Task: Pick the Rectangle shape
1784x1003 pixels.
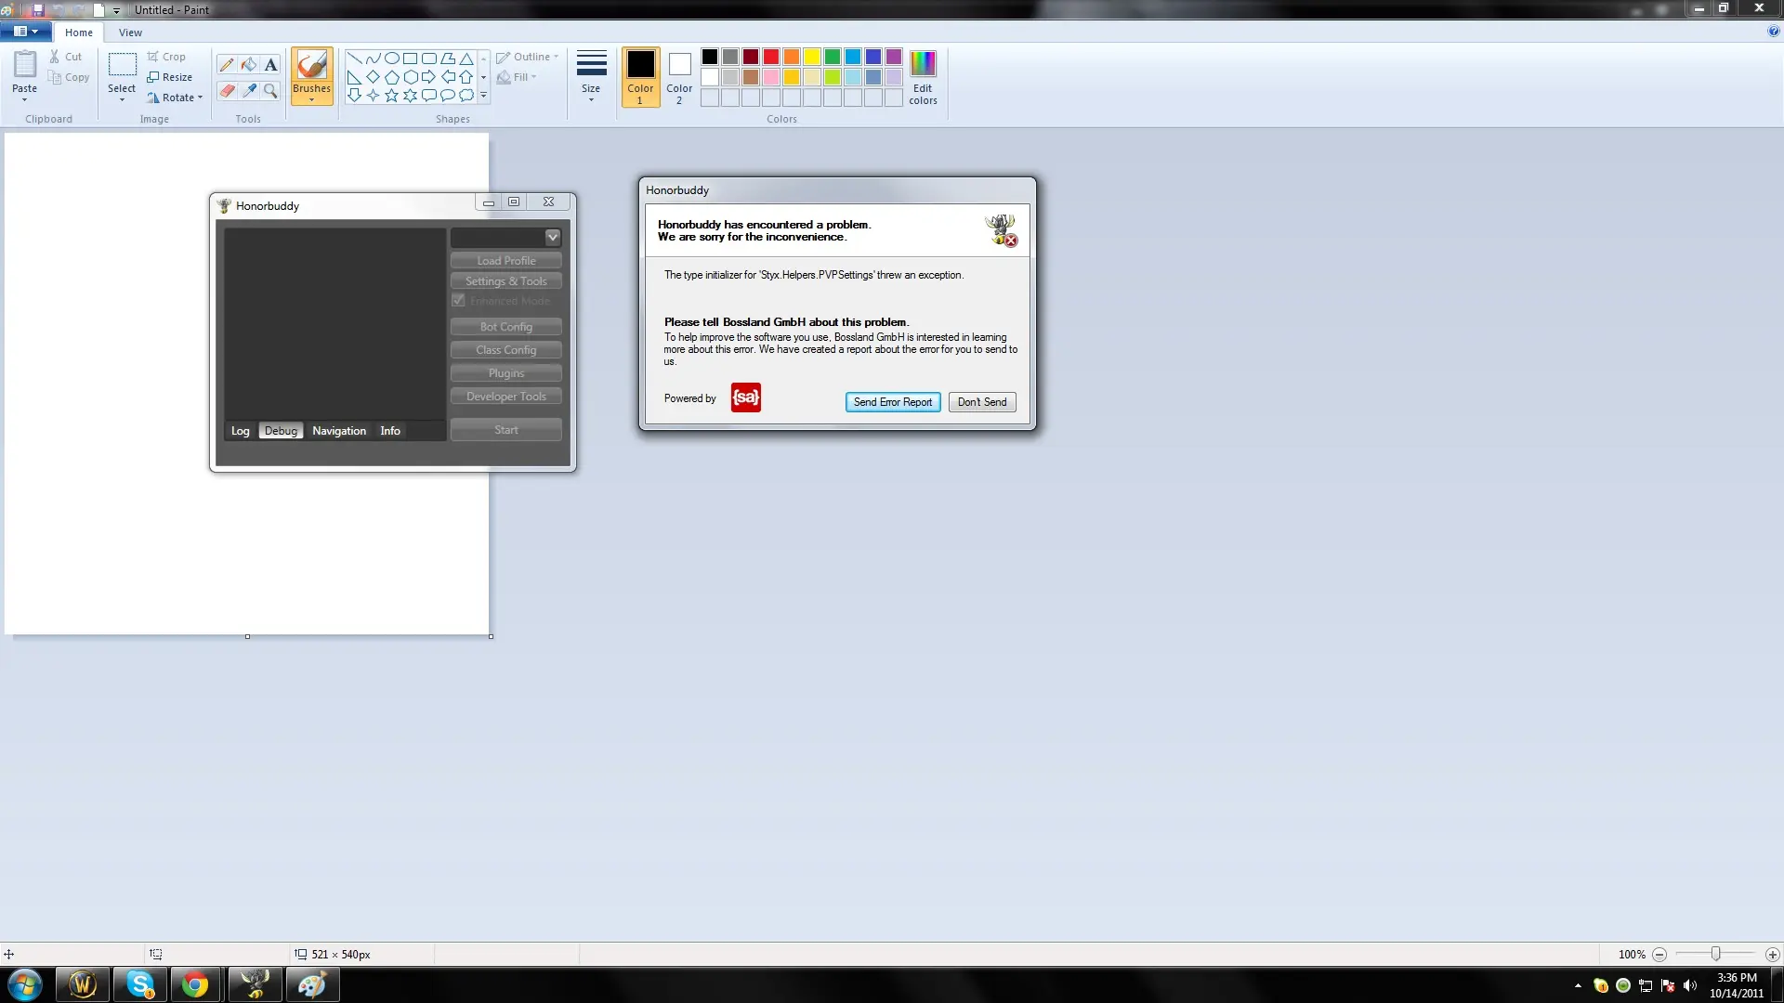Action: tap(410, 59)
